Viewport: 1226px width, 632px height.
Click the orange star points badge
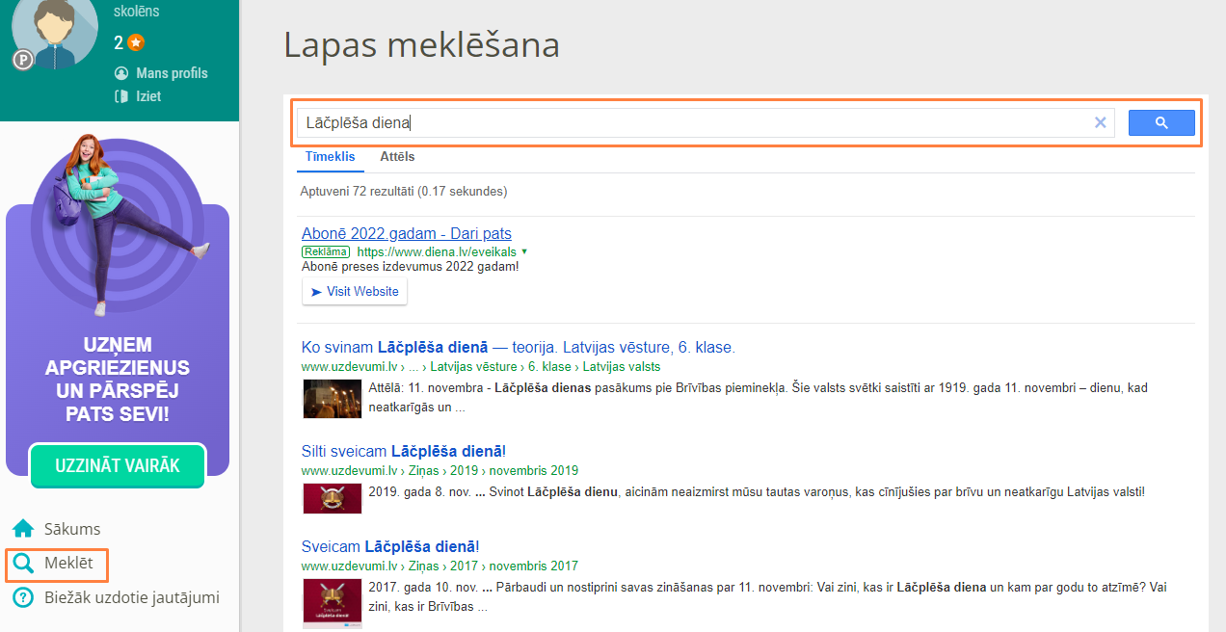(x=136, y=42)
